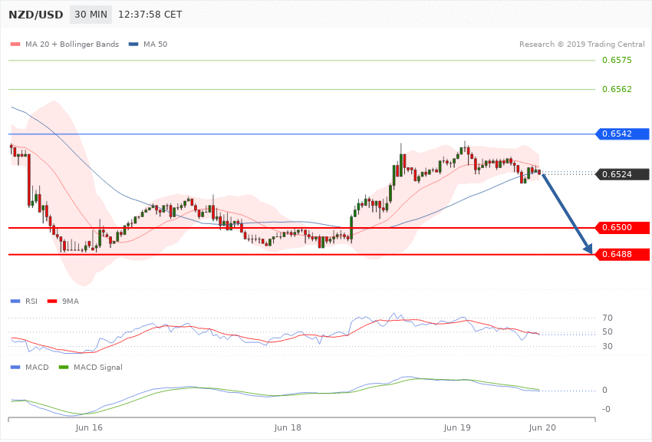The height and width of the screenshot is (442, 652).
Task: Select the 30 MIN timeframe label
Action: coord(91,15)
